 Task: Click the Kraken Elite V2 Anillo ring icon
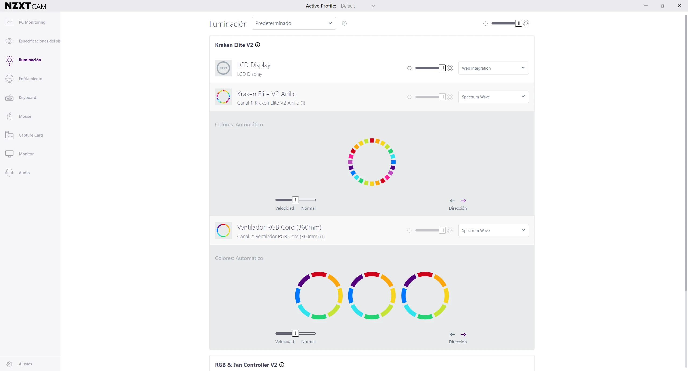click(x=223, y=97)
